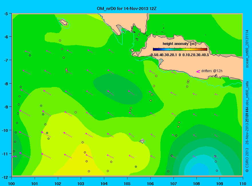Click the color bar scale numbers row
The width and height of the screenshot is (252, 186).
click(x=179, y=55)
